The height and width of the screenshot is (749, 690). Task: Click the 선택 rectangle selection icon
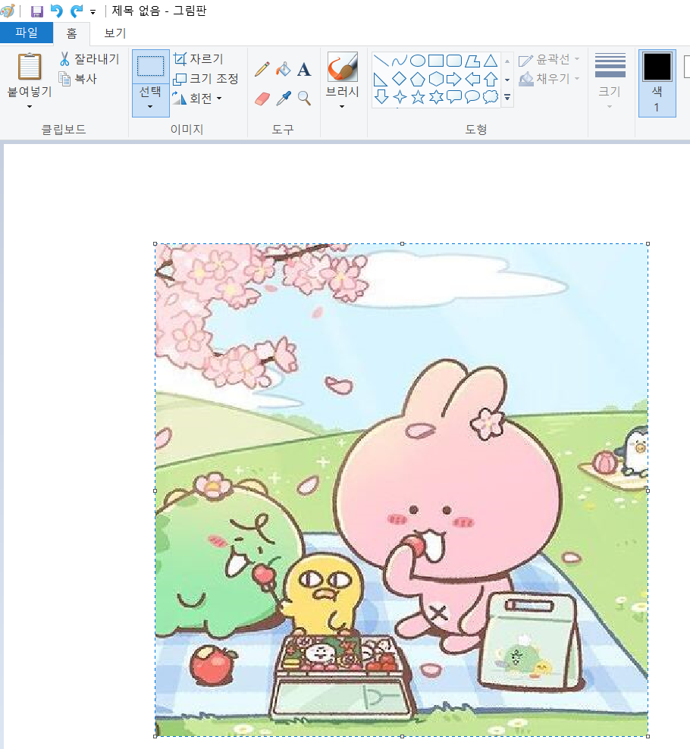tap(151, 66)
